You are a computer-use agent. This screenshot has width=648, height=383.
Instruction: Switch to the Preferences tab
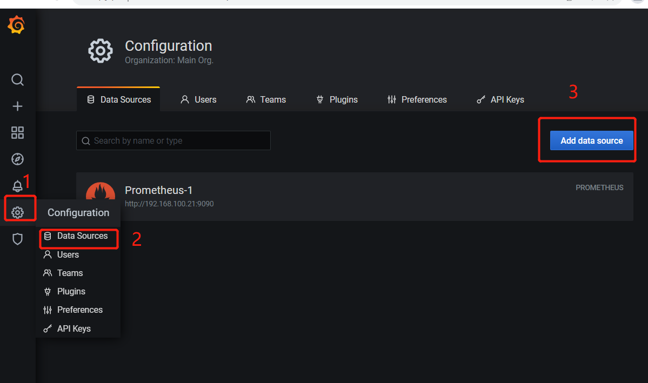[417, 99]
